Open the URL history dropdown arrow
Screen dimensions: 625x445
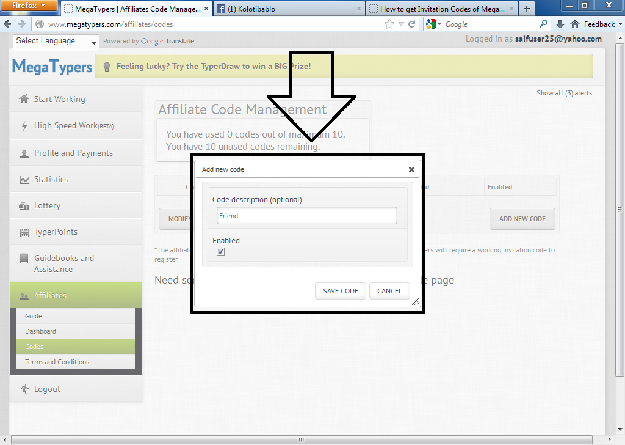pos(401,24)
